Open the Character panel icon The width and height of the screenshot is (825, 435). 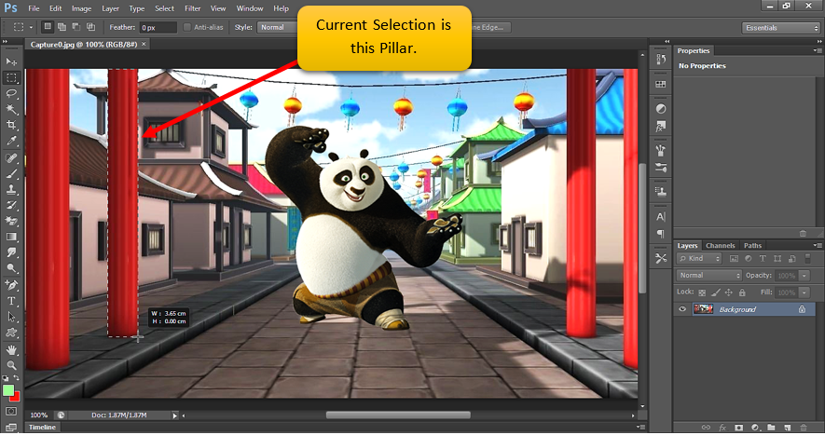point(661,217)
